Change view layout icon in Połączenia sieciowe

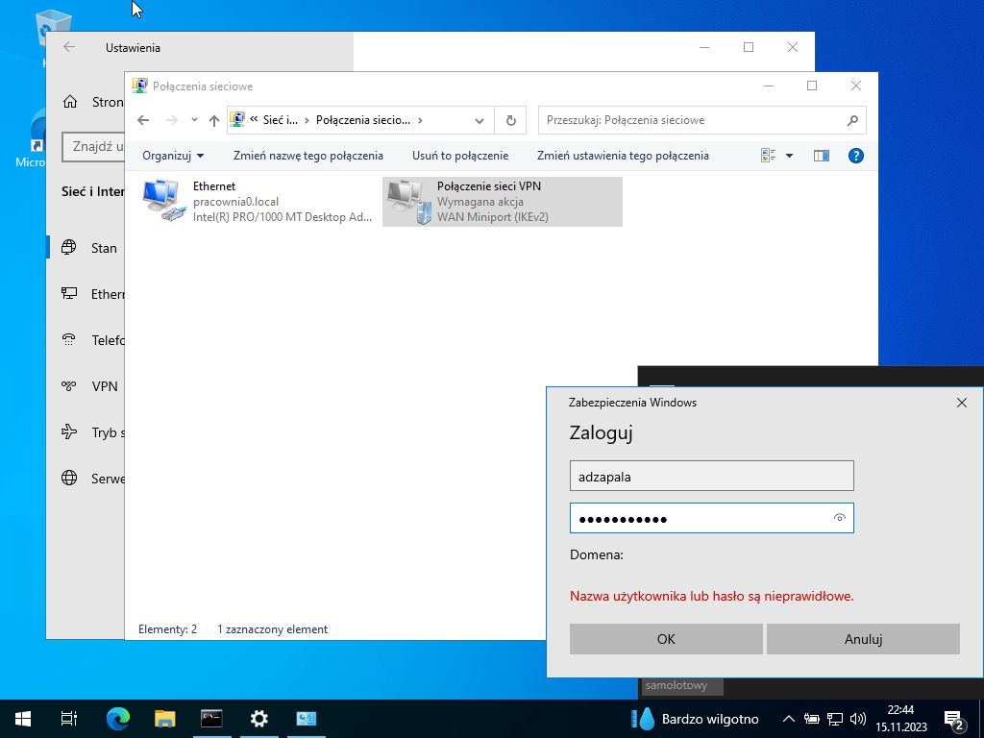click(768, 156)
